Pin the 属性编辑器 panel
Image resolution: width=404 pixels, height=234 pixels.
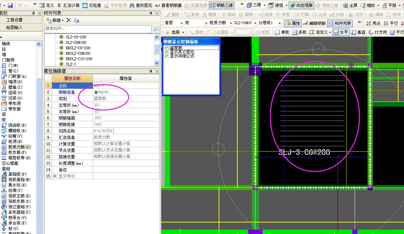pos(151,71)
